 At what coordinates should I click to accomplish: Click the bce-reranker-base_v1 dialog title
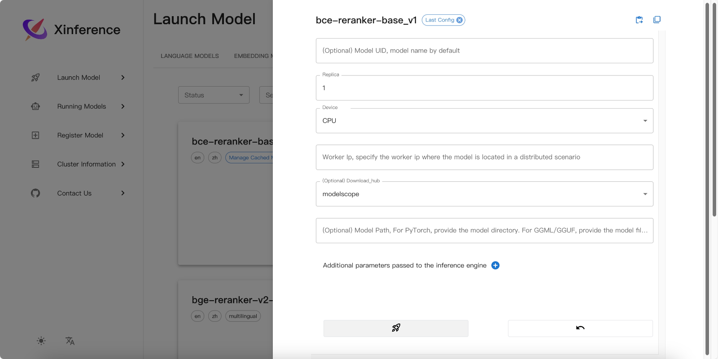click(x=366, y=20)
